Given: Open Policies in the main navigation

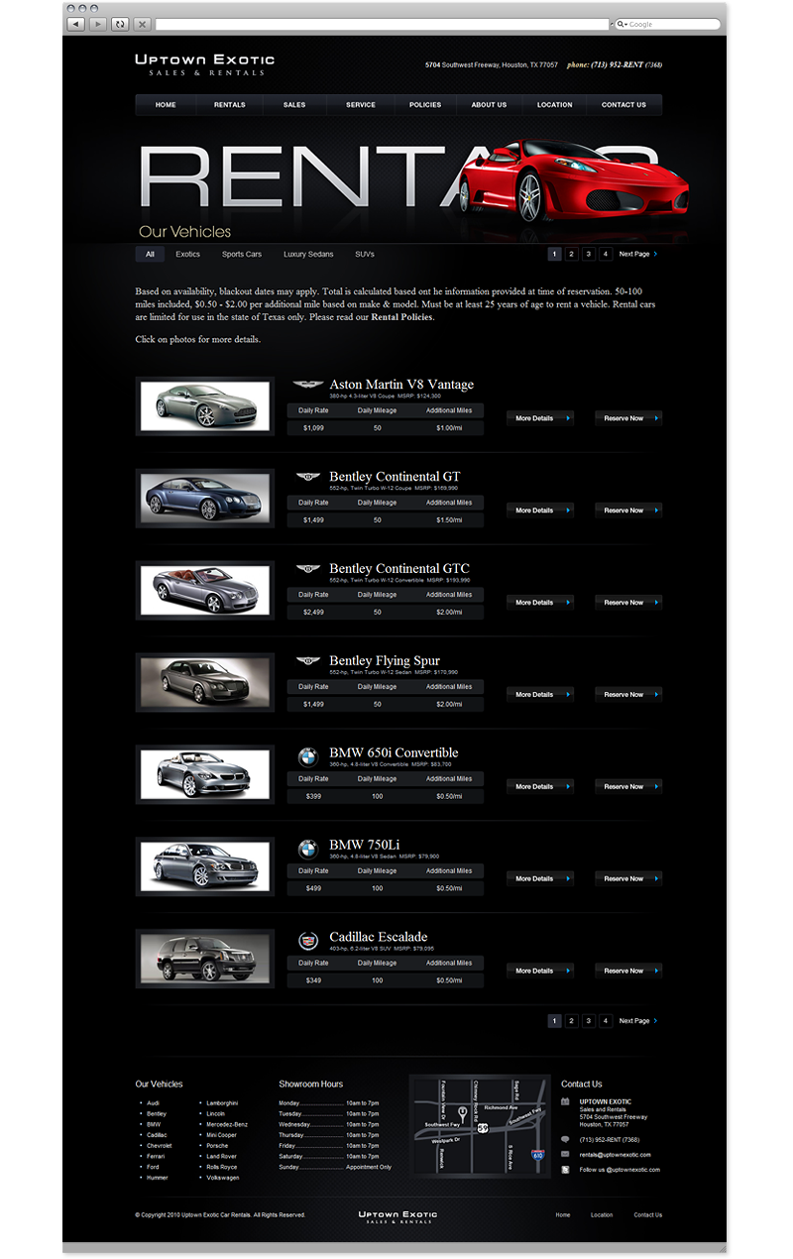Looking at the screenshot, I should [425, 105].
